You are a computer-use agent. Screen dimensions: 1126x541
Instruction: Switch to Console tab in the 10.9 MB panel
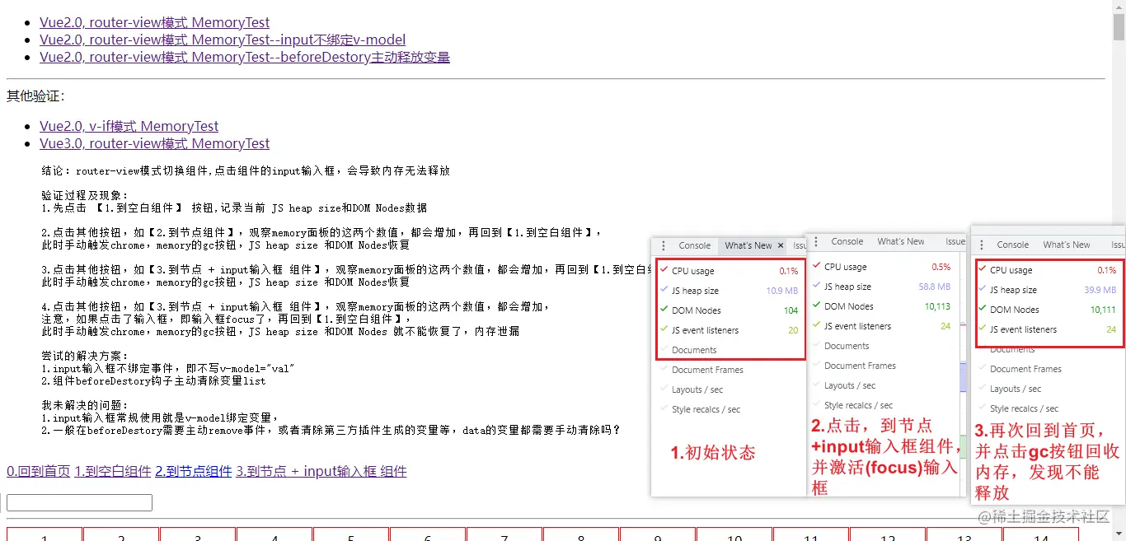[695, 245]
